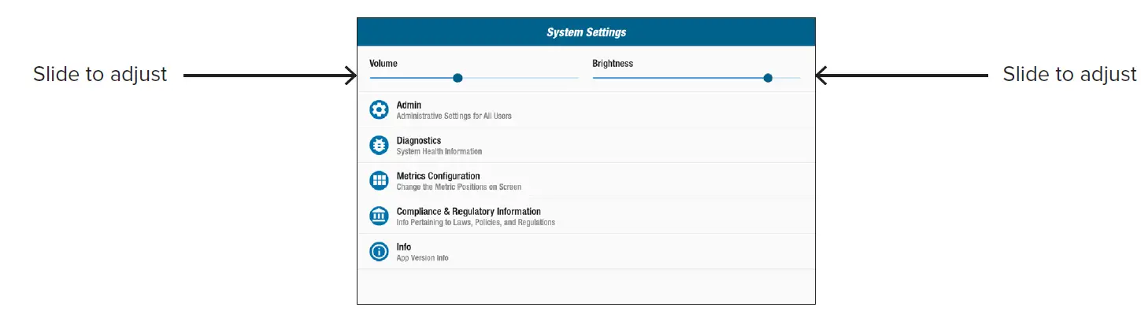Open Admin settings entry

coord(409,105)
